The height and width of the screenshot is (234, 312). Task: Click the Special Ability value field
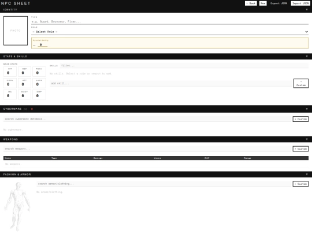tap(42, 44)
